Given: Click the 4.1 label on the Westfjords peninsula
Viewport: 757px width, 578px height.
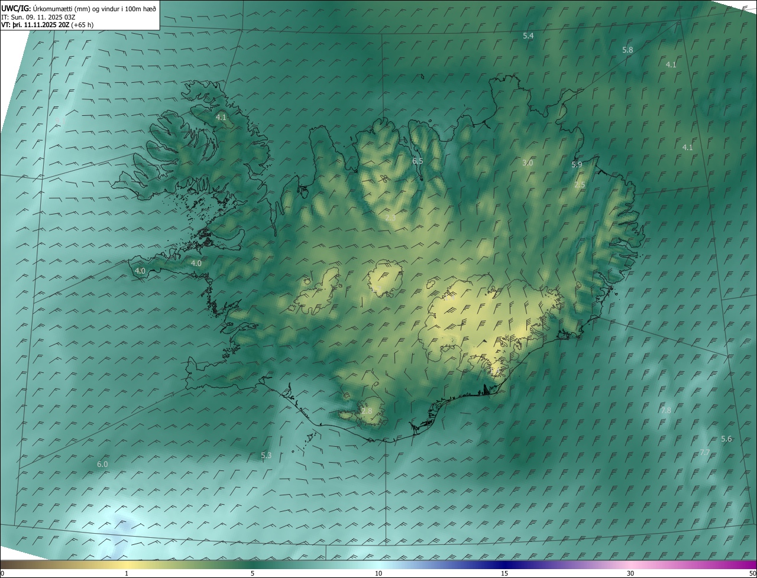Looking at the screenshot, I should pyautogui.click(x=221, y=118).
